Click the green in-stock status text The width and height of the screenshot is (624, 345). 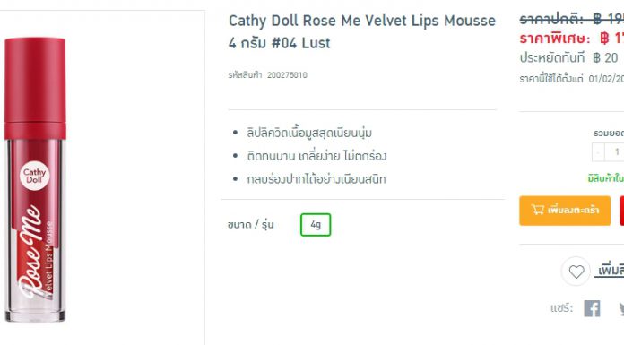click(x=606, y=178)
